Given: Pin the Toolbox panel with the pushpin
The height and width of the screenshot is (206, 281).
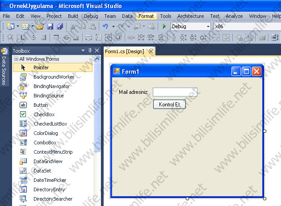Looking at the screenshot, I should click(x=90, y=51).
